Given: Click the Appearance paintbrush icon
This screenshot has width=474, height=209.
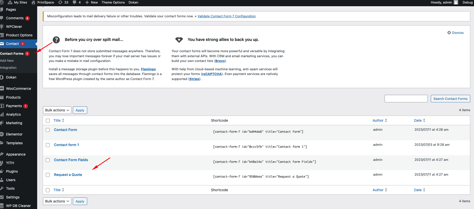Looking at the screenshot, I should coord(2,154).
